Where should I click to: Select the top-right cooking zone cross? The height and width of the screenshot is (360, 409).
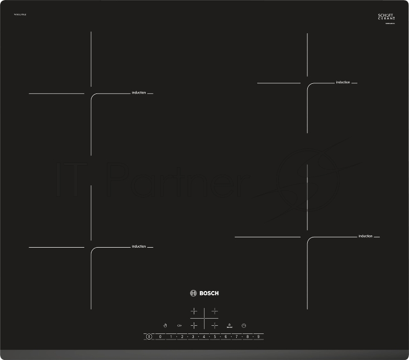[x=215, y=311]
